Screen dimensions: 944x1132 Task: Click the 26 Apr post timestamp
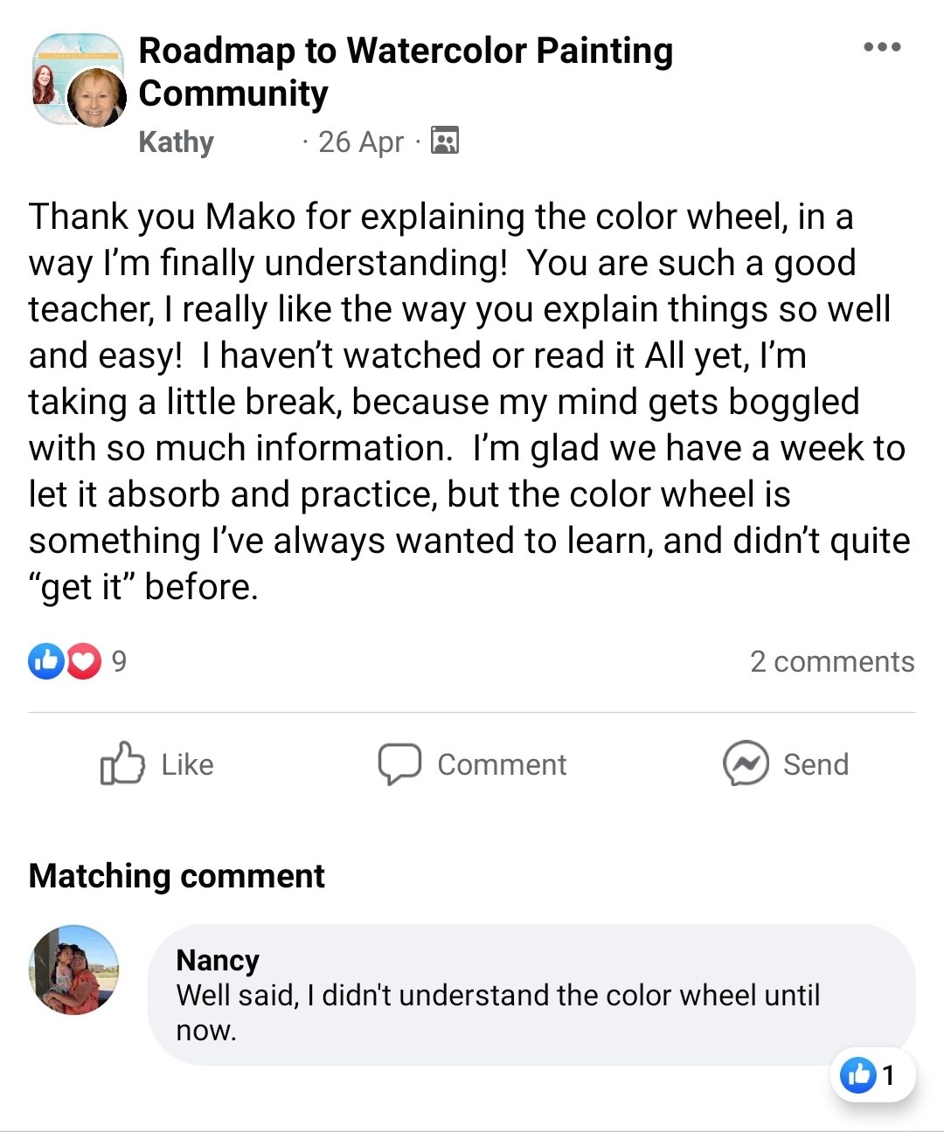click(360, 141)
